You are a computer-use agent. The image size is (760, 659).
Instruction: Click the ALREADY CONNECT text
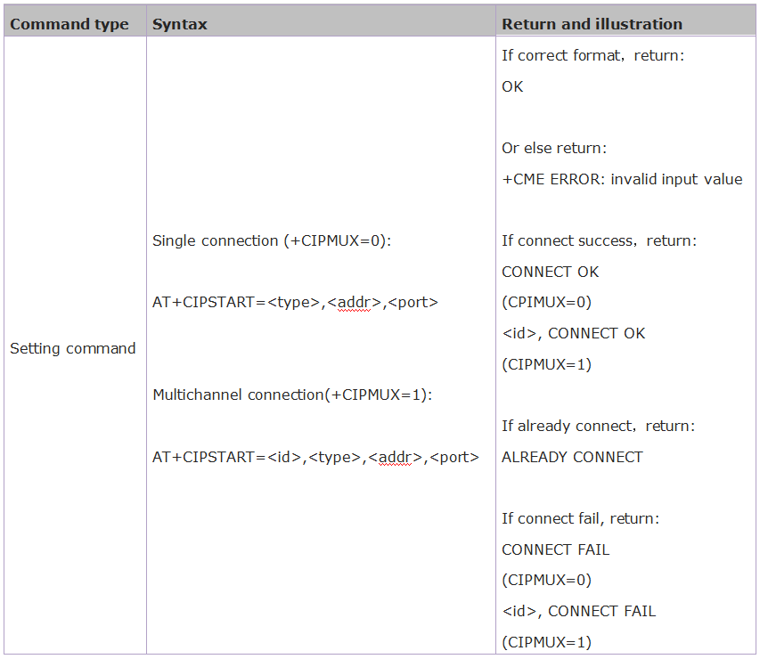point(572,457)
